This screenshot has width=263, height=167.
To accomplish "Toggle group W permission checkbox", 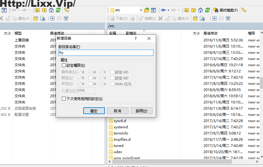I will (90, 78).
